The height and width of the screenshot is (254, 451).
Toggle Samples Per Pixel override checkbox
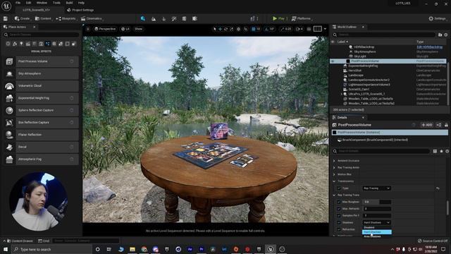click(x=339, y=216)
